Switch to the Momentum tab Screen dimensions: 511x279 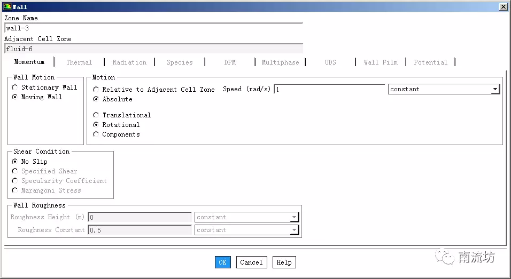coord(29,62)
